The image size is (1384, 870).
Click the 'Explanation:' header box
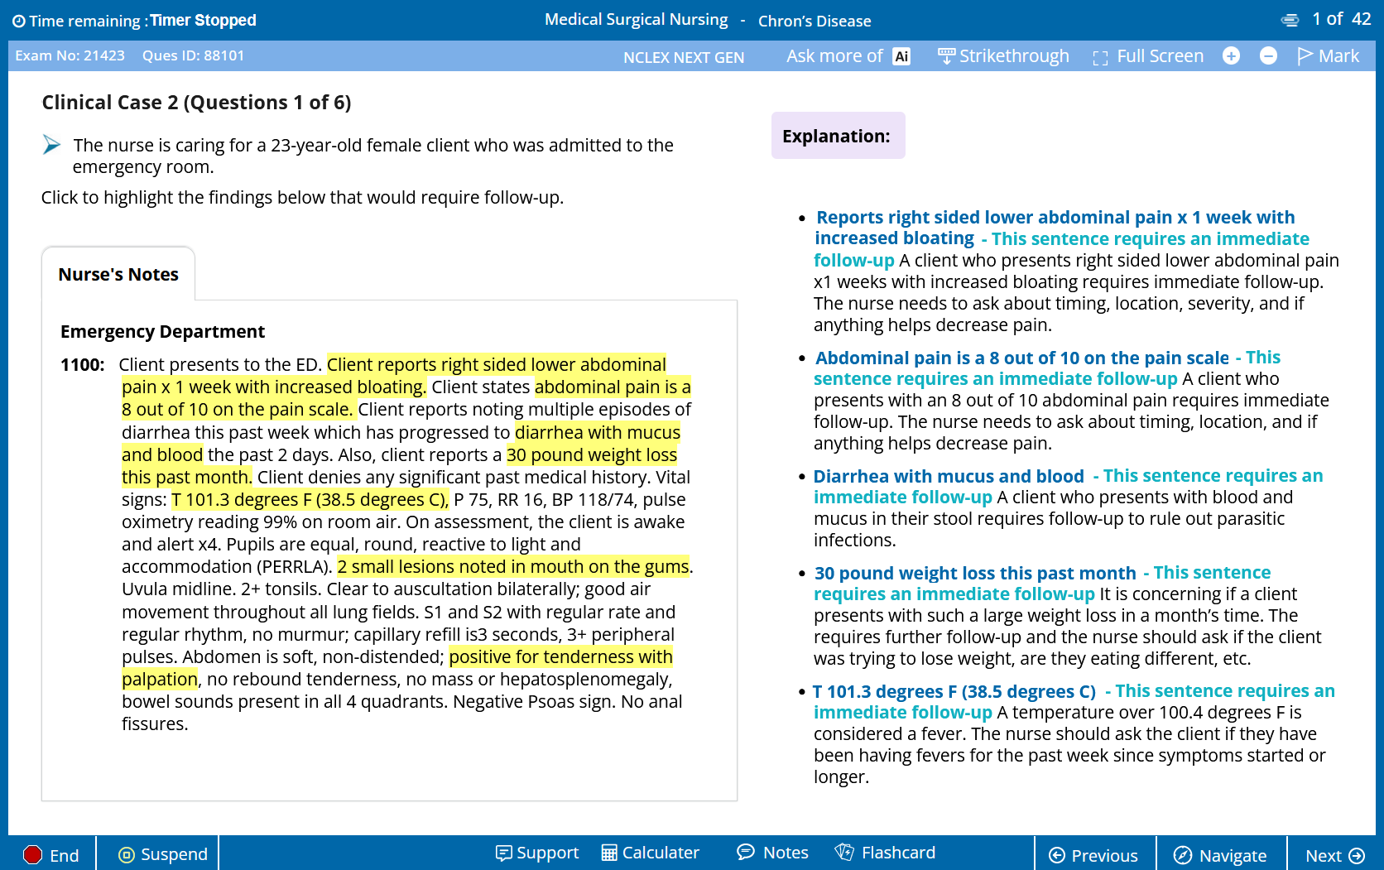838,136
